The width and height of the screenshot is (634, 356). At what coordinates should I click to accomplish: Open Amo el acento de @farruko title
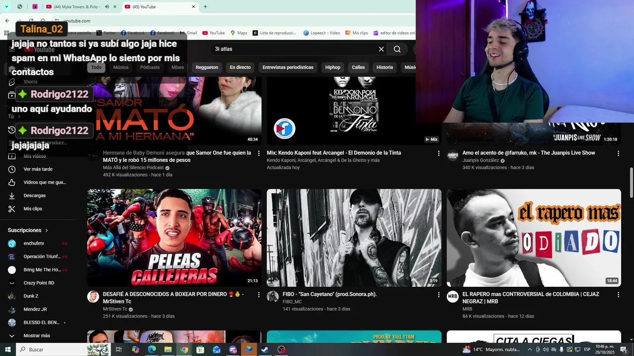click(528, 153)
